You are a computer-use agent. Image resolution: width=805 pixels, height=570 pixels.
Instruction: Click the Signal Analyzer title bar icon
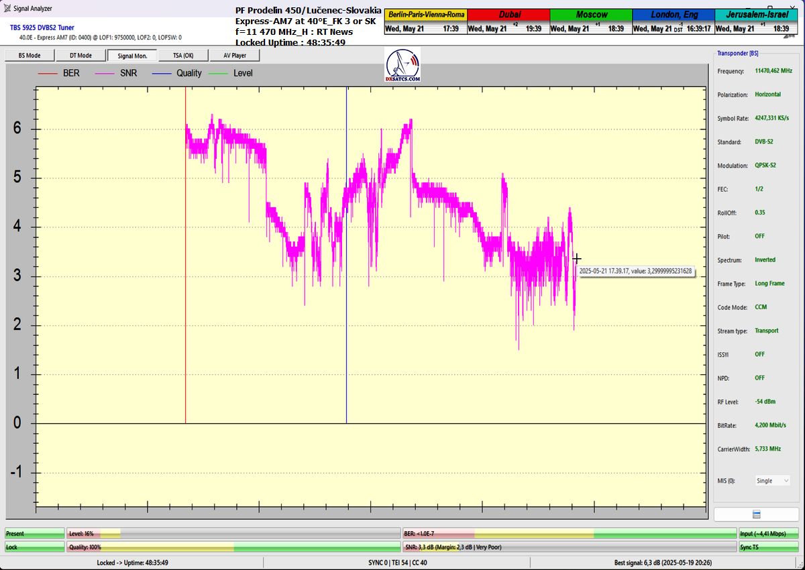[7, 8]
